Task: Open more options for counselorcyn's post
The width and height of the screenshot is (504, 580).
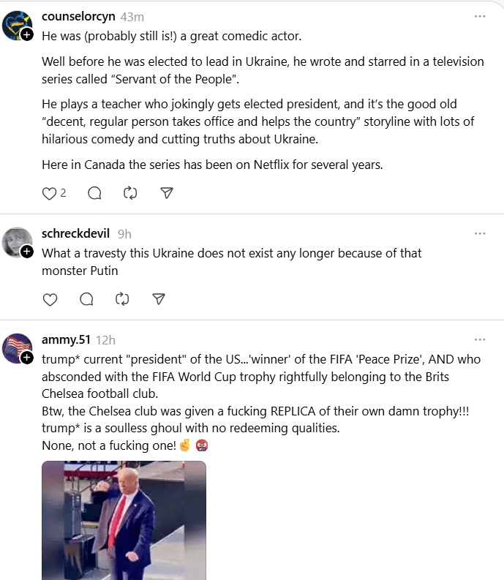Action: (x=480, y=16)
